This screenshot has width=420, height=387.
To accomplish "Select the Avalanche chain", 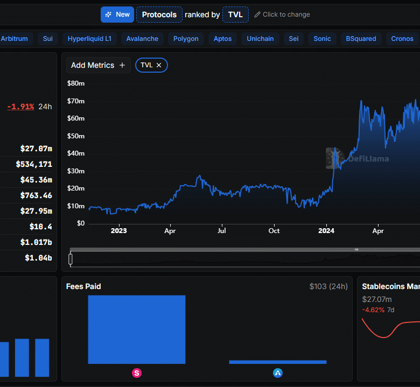I will [x=142, y=39].
